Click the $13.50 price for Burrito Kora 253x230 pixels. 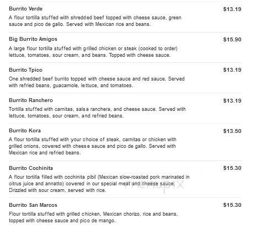click(232, 131)
